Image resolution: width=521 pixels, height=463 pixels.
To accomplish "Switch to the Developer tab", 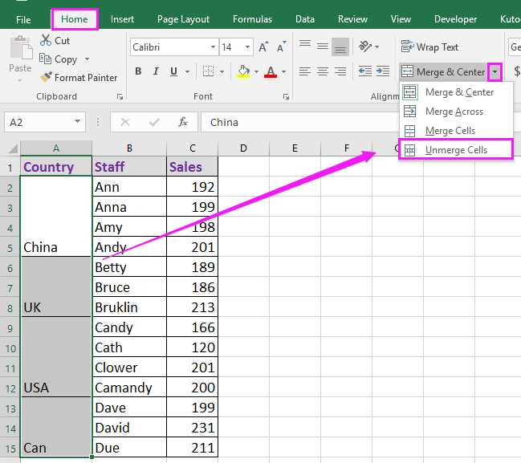I will click(x=455, y=19).
